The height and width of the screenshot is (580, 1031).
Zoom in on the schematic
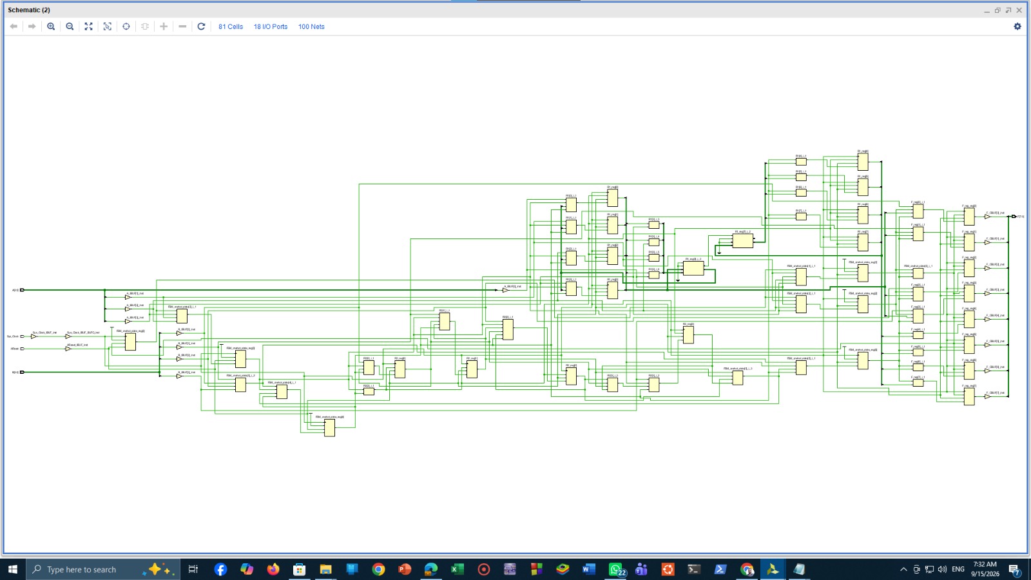tap(51, 26)
